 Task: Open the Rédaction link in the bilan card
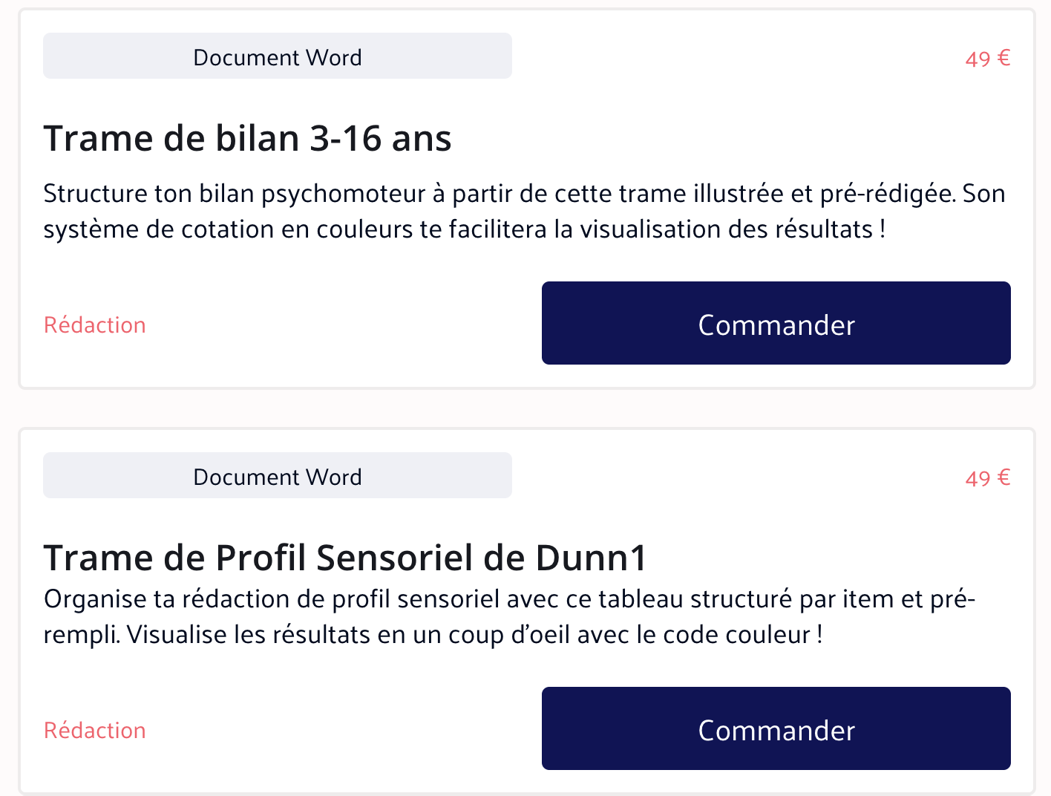[x=95, y=325]
